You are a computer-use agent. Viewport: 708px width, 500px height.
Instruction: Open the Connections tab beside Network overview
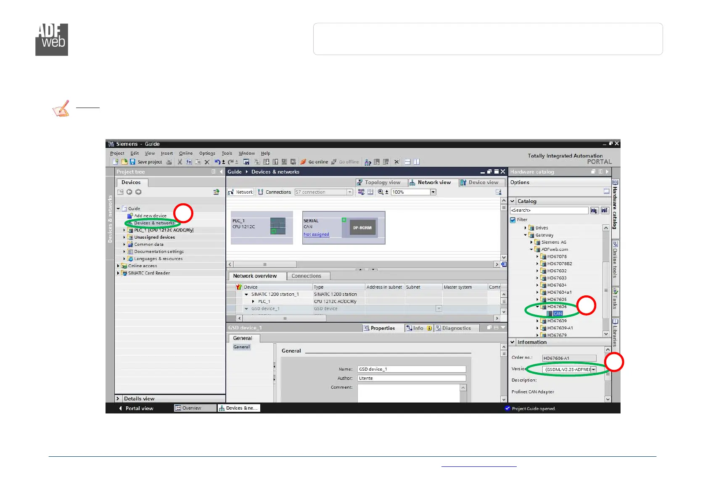point(308,276)
